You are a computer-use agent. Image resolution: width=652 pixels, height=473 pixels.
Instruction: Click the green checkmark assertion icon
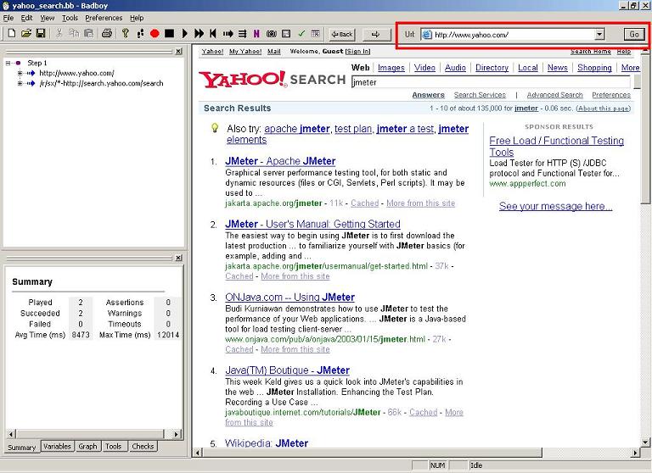click(301, 34)
